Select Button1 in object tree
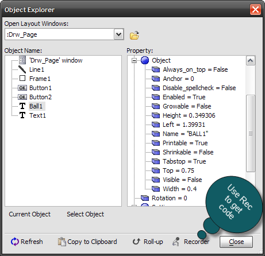This screenshot has height=256, width=265. pos(40,88)
